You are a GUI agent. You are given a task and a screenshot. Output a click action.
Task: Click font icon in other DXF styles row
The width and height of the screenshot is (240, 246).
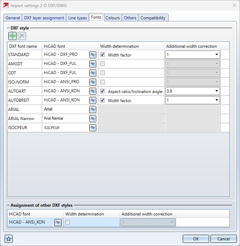58,222
